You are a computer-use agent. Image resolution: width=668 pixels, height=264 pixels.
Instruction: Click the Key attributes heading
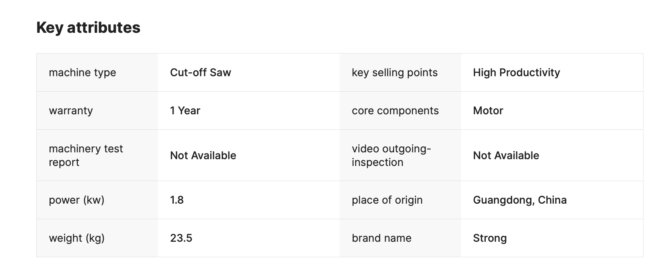click(88, 28)
